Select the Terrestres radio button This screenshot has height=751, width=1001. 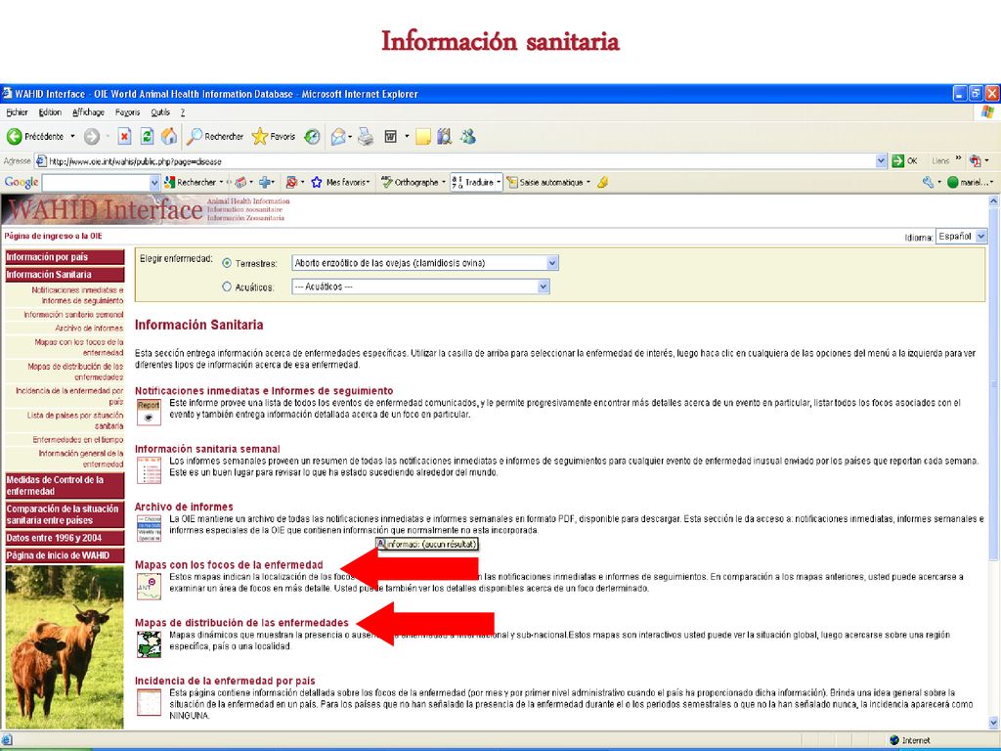pyautogui.click(x=227, y=263)
